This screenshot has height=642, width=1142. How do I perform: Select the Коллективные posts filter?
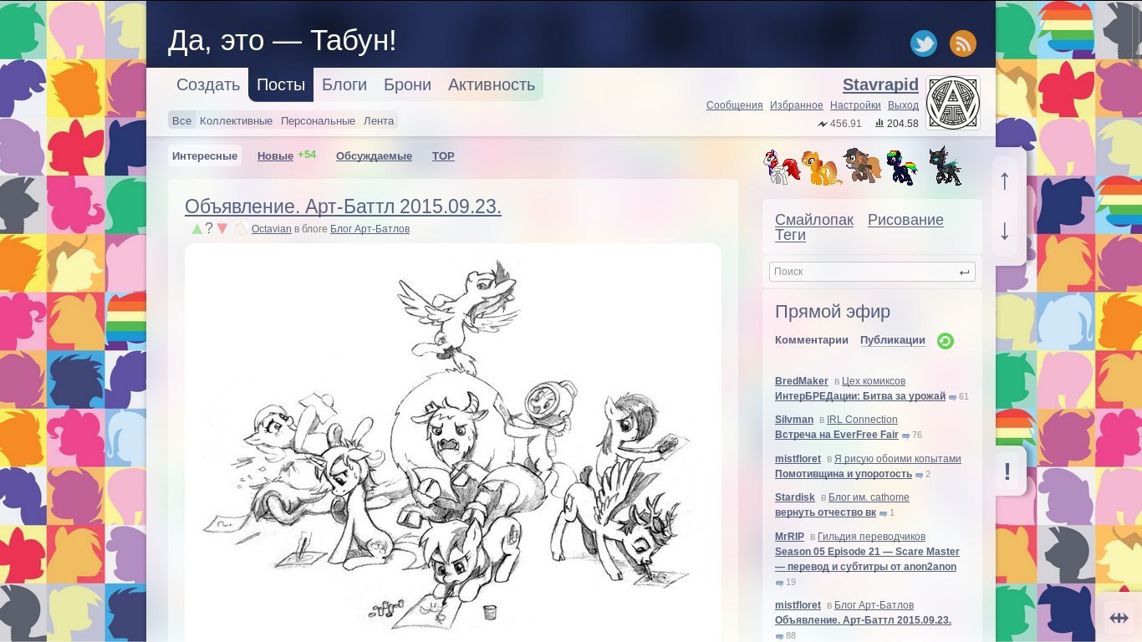pos(235,120)
